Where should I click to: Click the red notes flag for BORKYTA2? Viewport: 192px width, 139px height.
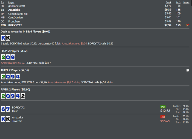pyautogui.click(x=188, y=26)
